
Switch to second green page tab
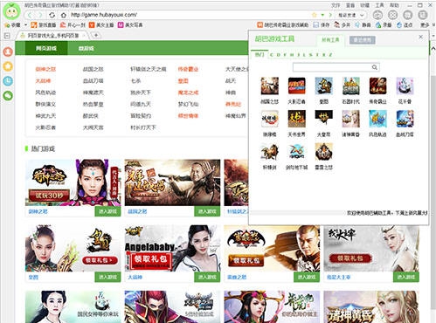coord(86,48)
